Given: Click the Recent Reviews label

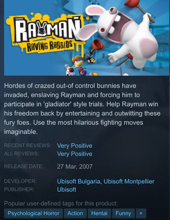Looking at the screenshot, I should pos(28,145).
